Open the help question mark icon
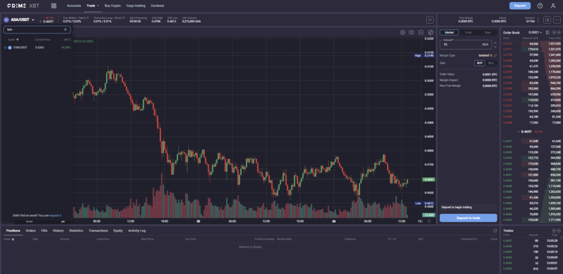 click(540, 5)
